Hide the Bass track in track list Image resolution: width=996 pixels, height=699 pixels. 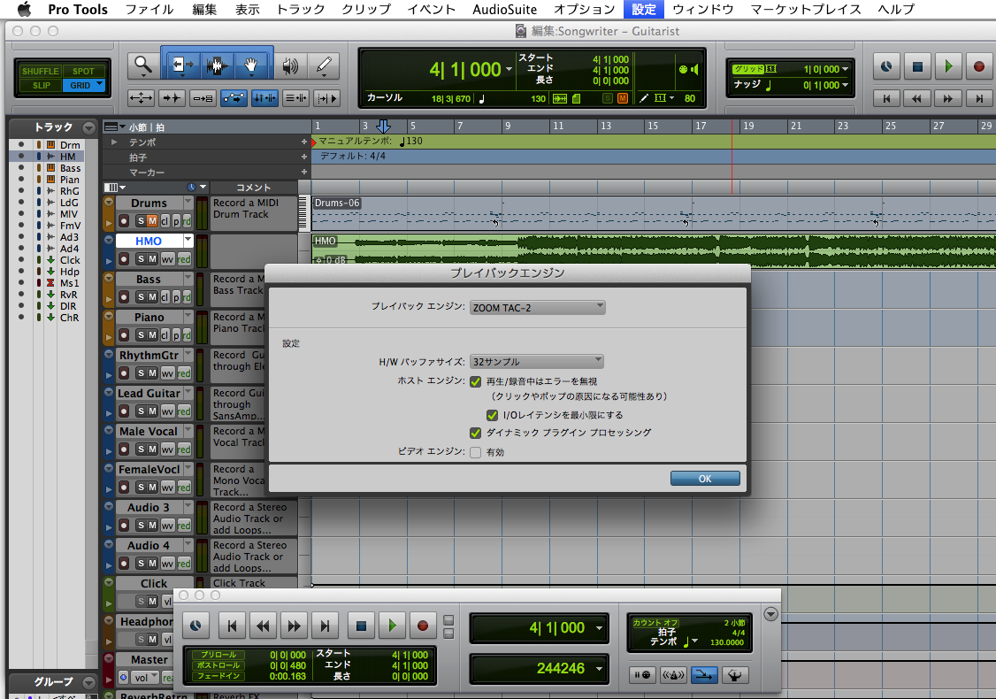[21, 168]
